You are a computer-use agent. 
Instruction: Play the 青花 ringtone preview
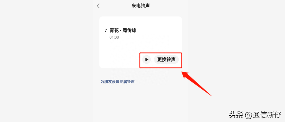[x=146, y=60]
